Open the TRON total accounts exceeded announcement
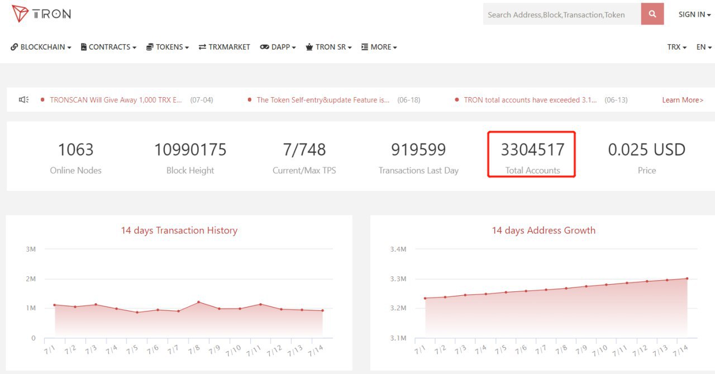Screen dimensions: 715x374 [530, 100]
